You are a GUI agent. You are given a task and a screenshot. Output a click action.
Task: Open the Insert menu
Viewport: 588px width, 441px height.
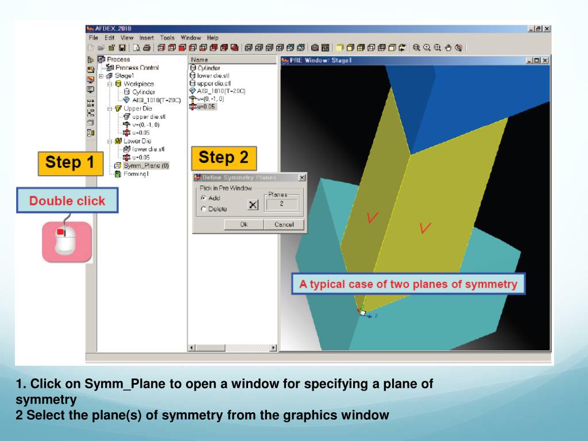pyautogui.click(x=146, y=38)
